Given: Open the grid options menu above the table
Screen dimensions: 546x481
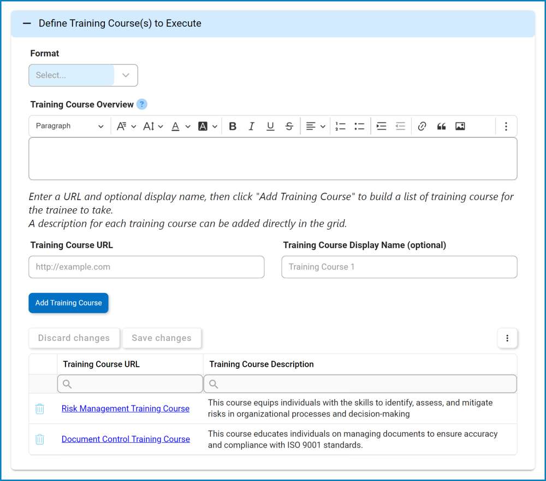Looking at the screenshot, I should 507,338.
